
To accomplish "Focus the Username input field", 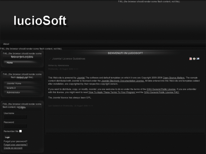I will pos(15,117).
